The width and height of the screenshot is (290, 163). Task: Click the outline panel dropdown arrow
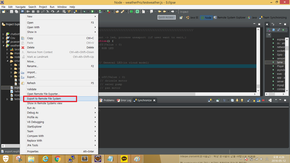click(x=269, y=35)
